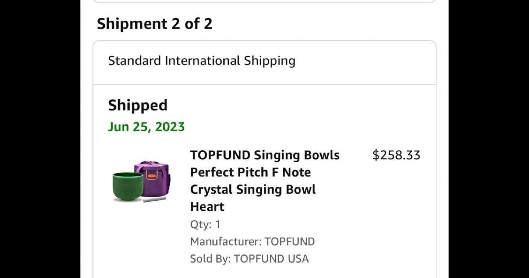This screenshot has height=278, width=529.
Task: Click the purple carrying bag picture
Action: [x=153, y=179]
